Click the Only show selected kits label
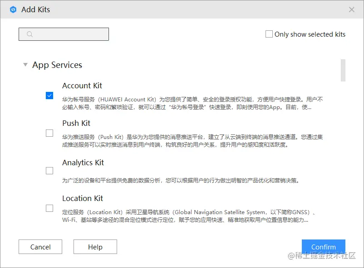The width and height of the screenshot is (364, 268). [x=310, y=34]
